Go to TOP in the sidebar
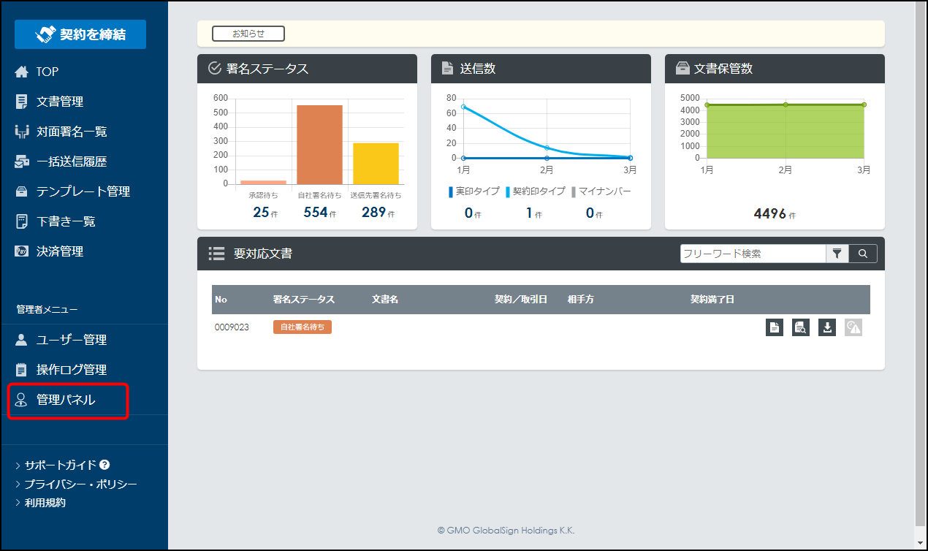The image size is (928, 551). tap(47, 72)
